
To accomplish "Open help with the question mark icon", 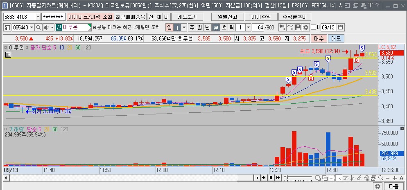I will 377,5.
